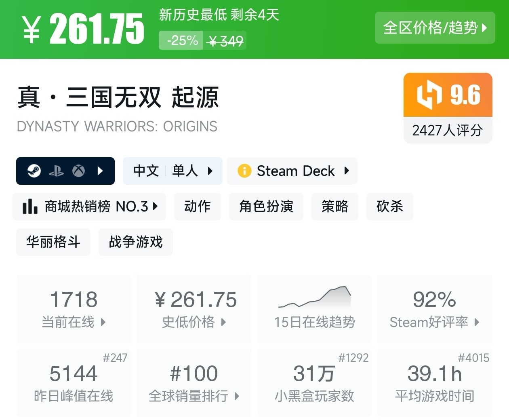Click the Xiaoheihe score logo icon
Image resolution: width=509 pixels, height=420 pixels.
point(429,95)
